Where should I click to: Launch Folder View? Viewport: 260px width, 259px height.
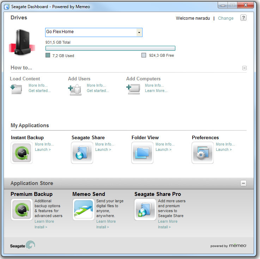pos(163,149)
